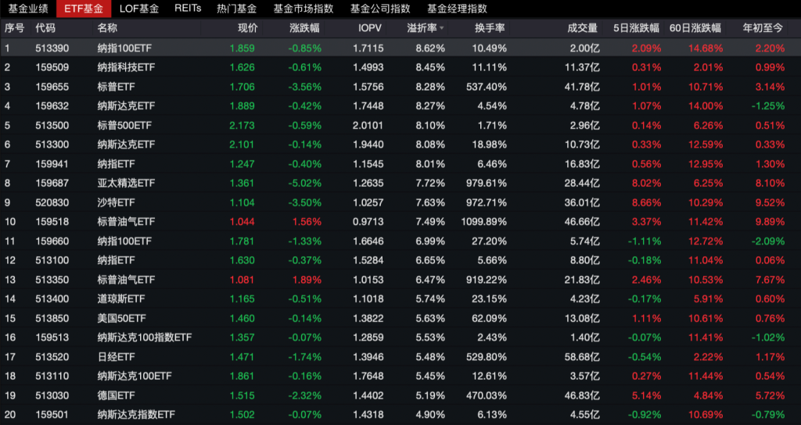Screen dimensions: 801x425
Task: Select 标普500ETF fund name
Action: coord(124,126)
